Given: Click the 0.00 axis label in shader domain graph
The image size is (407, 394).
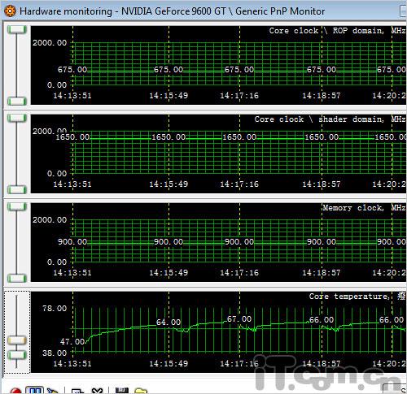Looking at the screenshot, I should click(x=57, y=174).
